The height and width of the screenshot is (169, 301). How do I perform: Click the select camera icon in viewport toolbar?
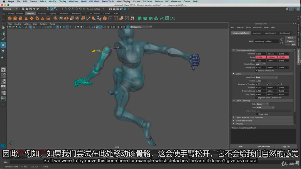[10, 27]
